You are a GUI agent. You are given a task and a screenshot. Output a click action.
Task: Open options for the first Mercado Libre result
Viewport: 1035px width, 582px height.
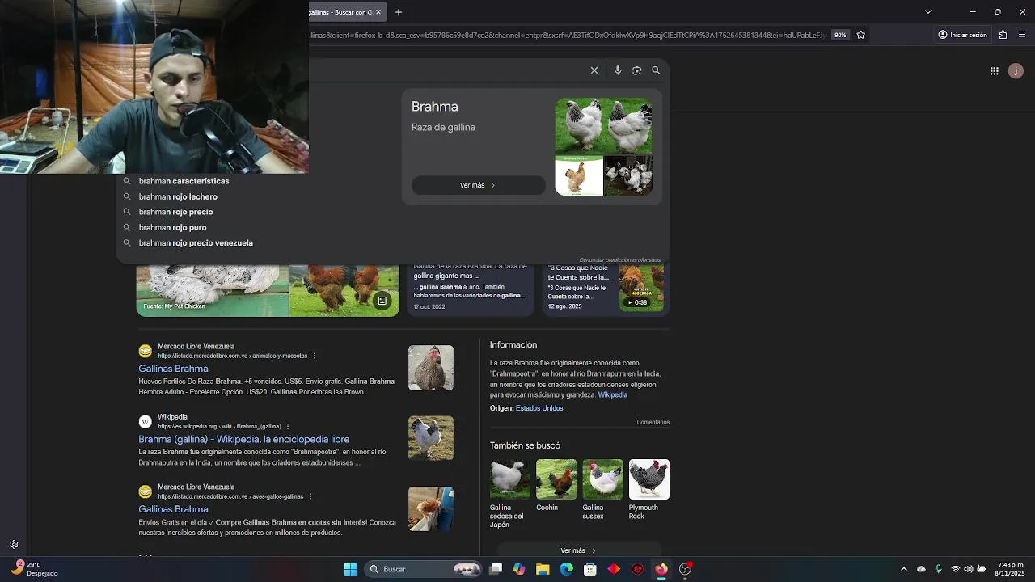click(x=315, y=356)
